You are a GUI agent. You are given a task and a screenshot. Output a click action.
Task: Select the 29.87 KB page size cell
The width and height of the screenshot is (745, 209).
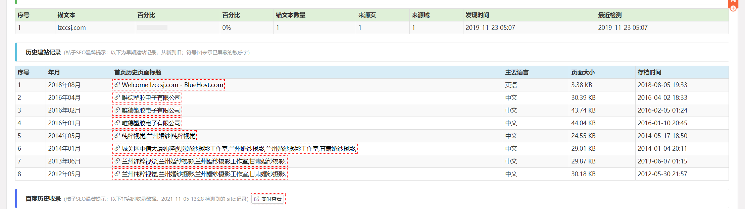click(602, 161)
